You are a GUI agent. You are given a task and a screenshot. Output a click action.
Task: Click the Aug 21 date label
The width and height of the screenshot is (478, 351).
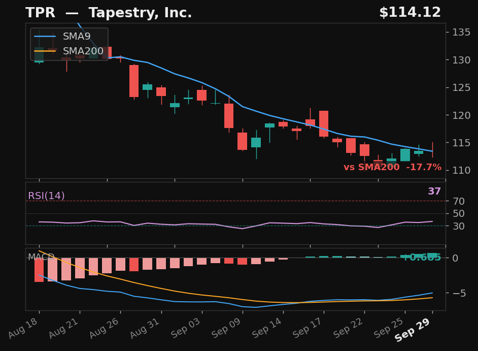tap(64, 328)
